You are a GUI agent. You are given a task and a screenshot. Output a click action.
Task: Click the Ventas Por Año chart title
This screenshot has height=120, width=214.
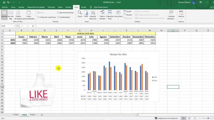pos(118,54)
